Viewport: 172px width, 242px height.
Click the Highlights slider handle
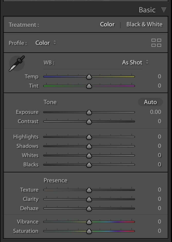(x=89, y=137)
